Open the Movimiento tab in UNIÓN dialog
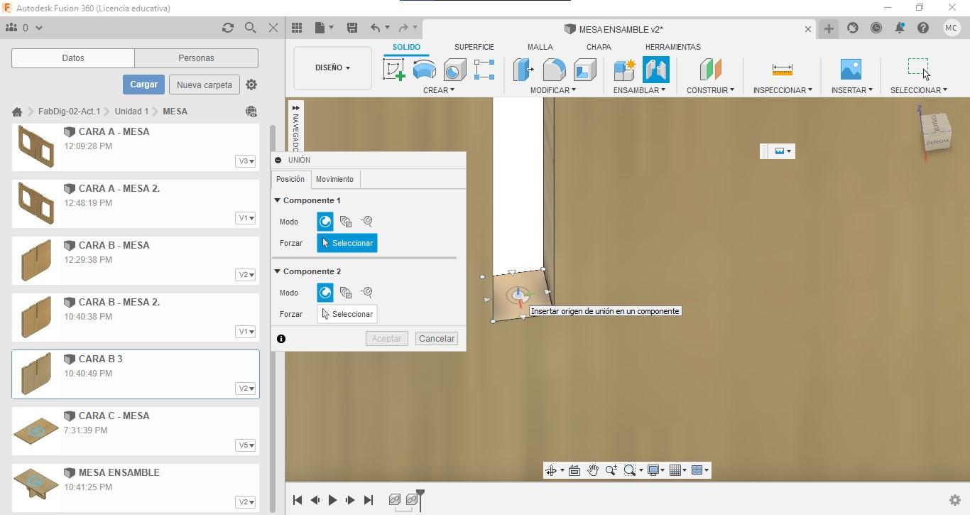The height and width of the screenshot is (515, 970). [334, 179]
